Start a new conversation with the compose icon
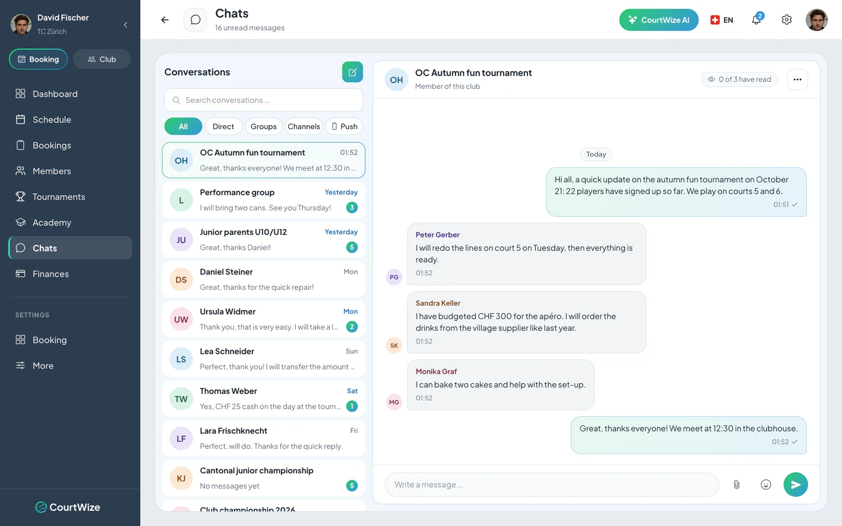842x526 pixels. coord(353,72)
